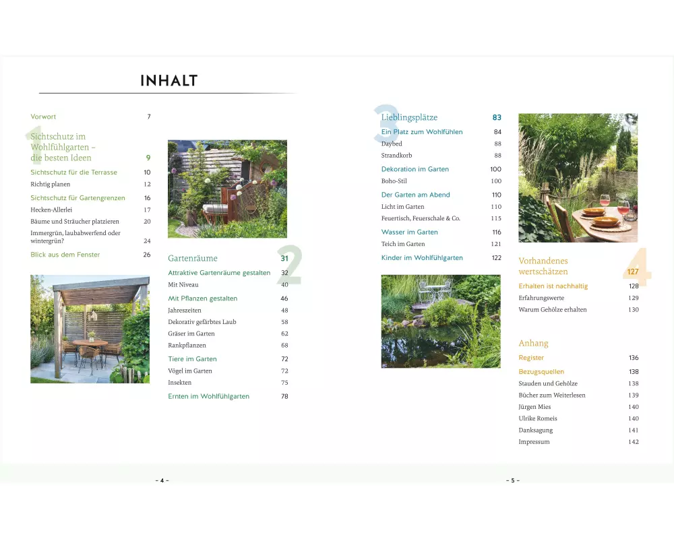Image resolution: width=674 pixels, height=539 pixels.
Task: Select the Impressum entry
Action: tap(534, 442)
